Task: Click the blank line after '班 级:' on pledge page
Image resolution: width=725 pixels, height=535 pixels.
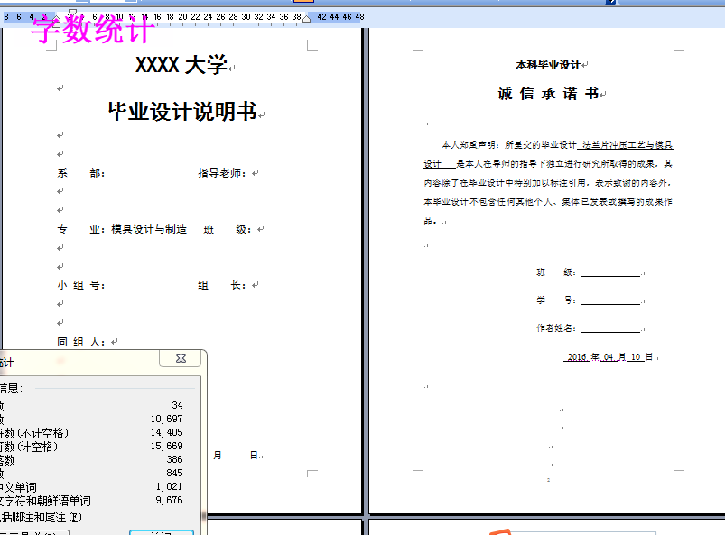Action: [x=611, y=273]
